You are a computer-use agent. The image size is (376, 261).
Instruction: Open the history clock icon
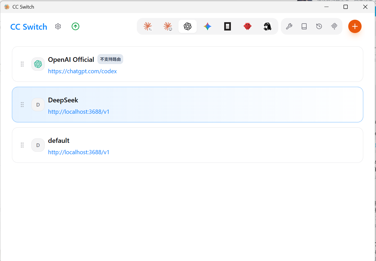point(319,26)
